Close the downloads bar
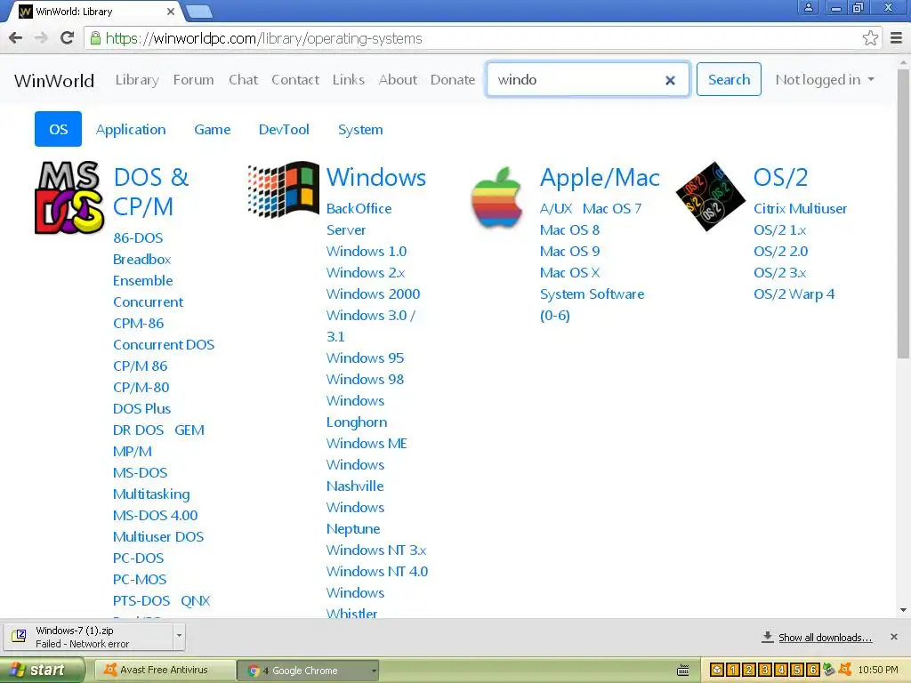 (x=894, y=637)
